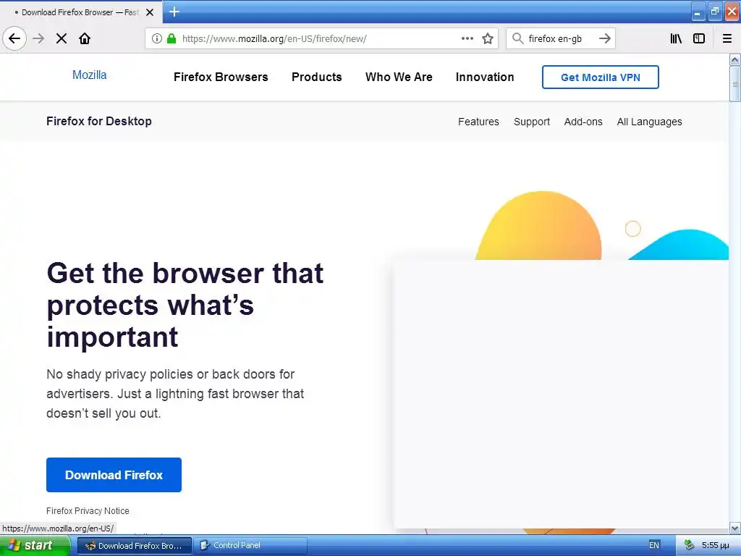
Task: Open the Windows start menu
Action: coord(35,546)
